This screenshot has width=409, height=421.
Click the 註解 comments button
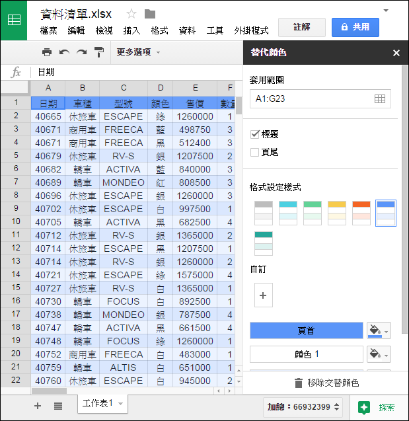click(302, 27)
